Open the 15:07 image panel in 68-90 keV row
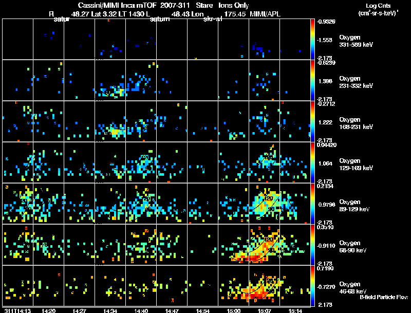The height and width of the screenshot is (313, 411). coord(264,245)
